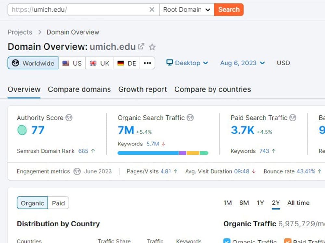
Task: Expand the Root Domain dropdown
Action: [x=187, y=9]
